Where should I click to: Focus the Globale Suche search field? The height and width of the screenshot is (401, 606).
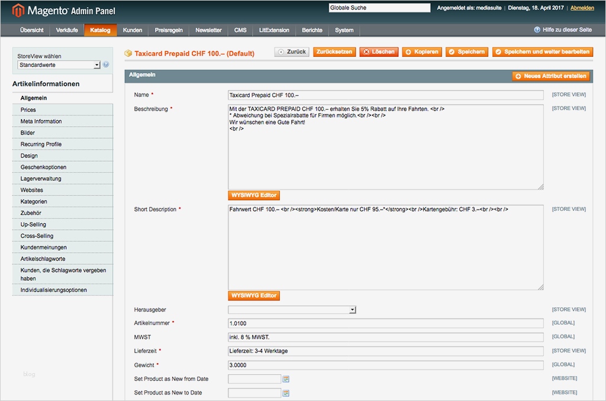pos(379,8)
